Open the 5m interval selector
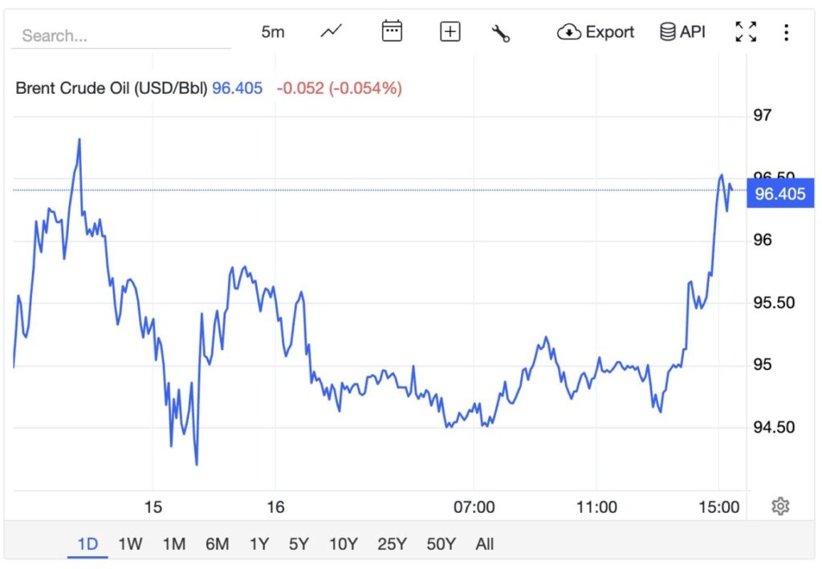Screen dimensions: 822x569 click(273, 31)
